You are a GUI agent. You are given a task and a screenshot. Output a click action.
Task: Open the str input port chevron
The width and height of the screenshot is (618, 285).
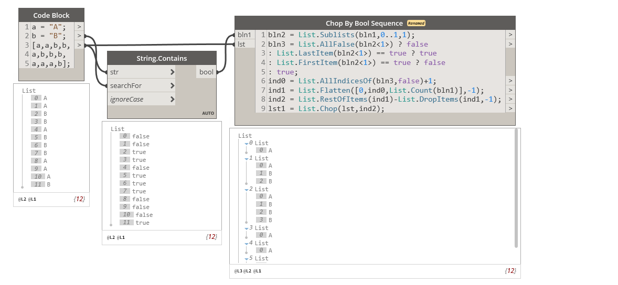pyautogui.click(x=173, y=72)
